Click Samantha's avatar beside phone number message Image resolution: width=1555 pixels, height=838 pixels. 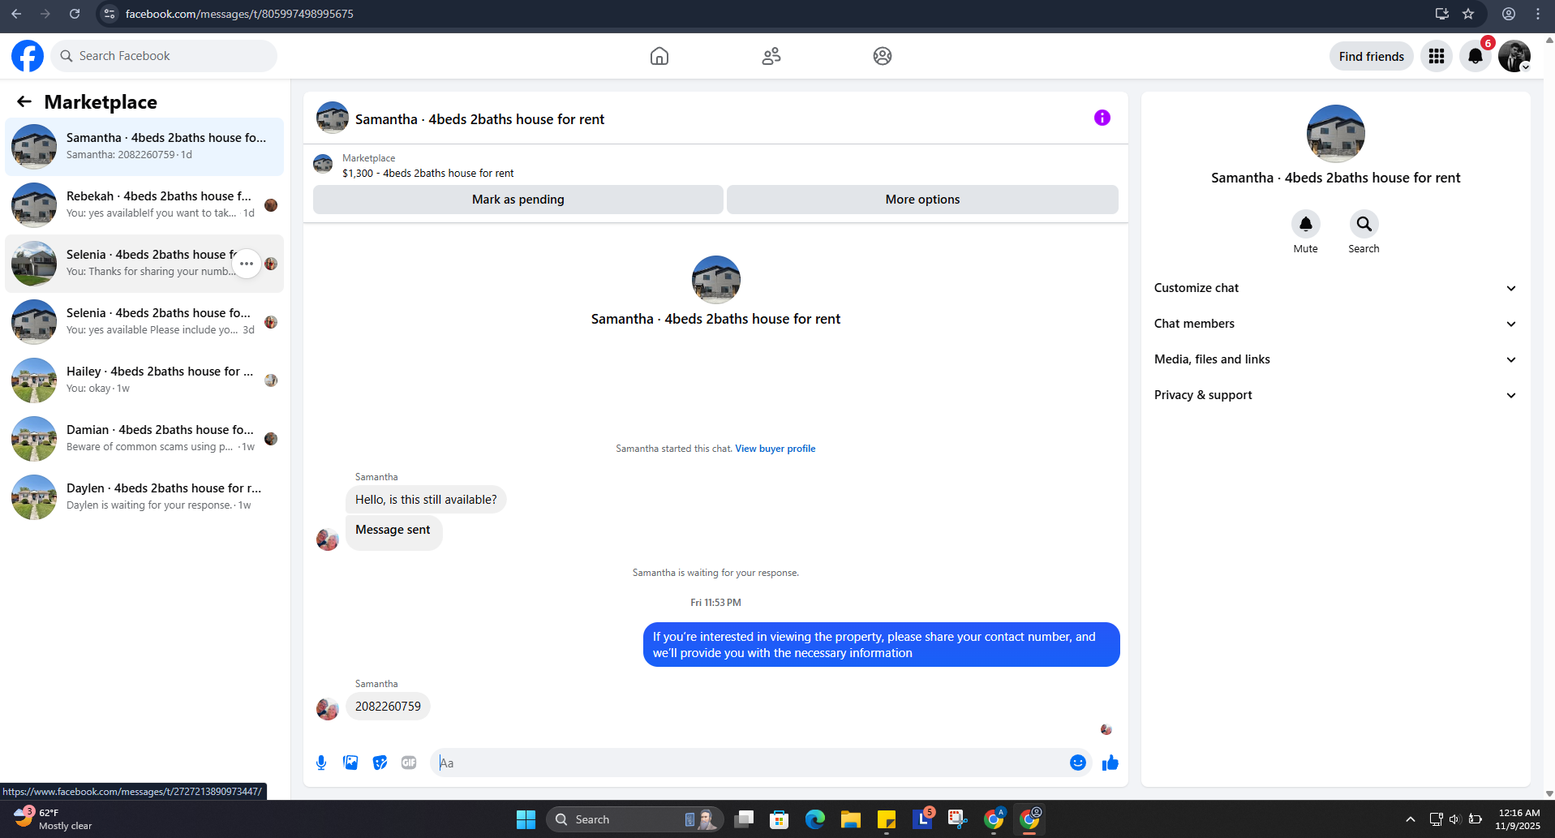(x=328, y=709)
